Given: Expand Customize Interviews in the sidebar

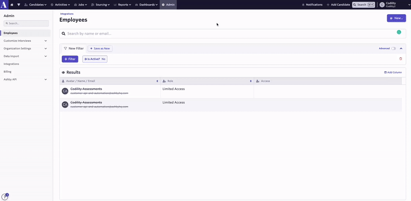Looking at the screenshot, I should click(x=25, y=41).
